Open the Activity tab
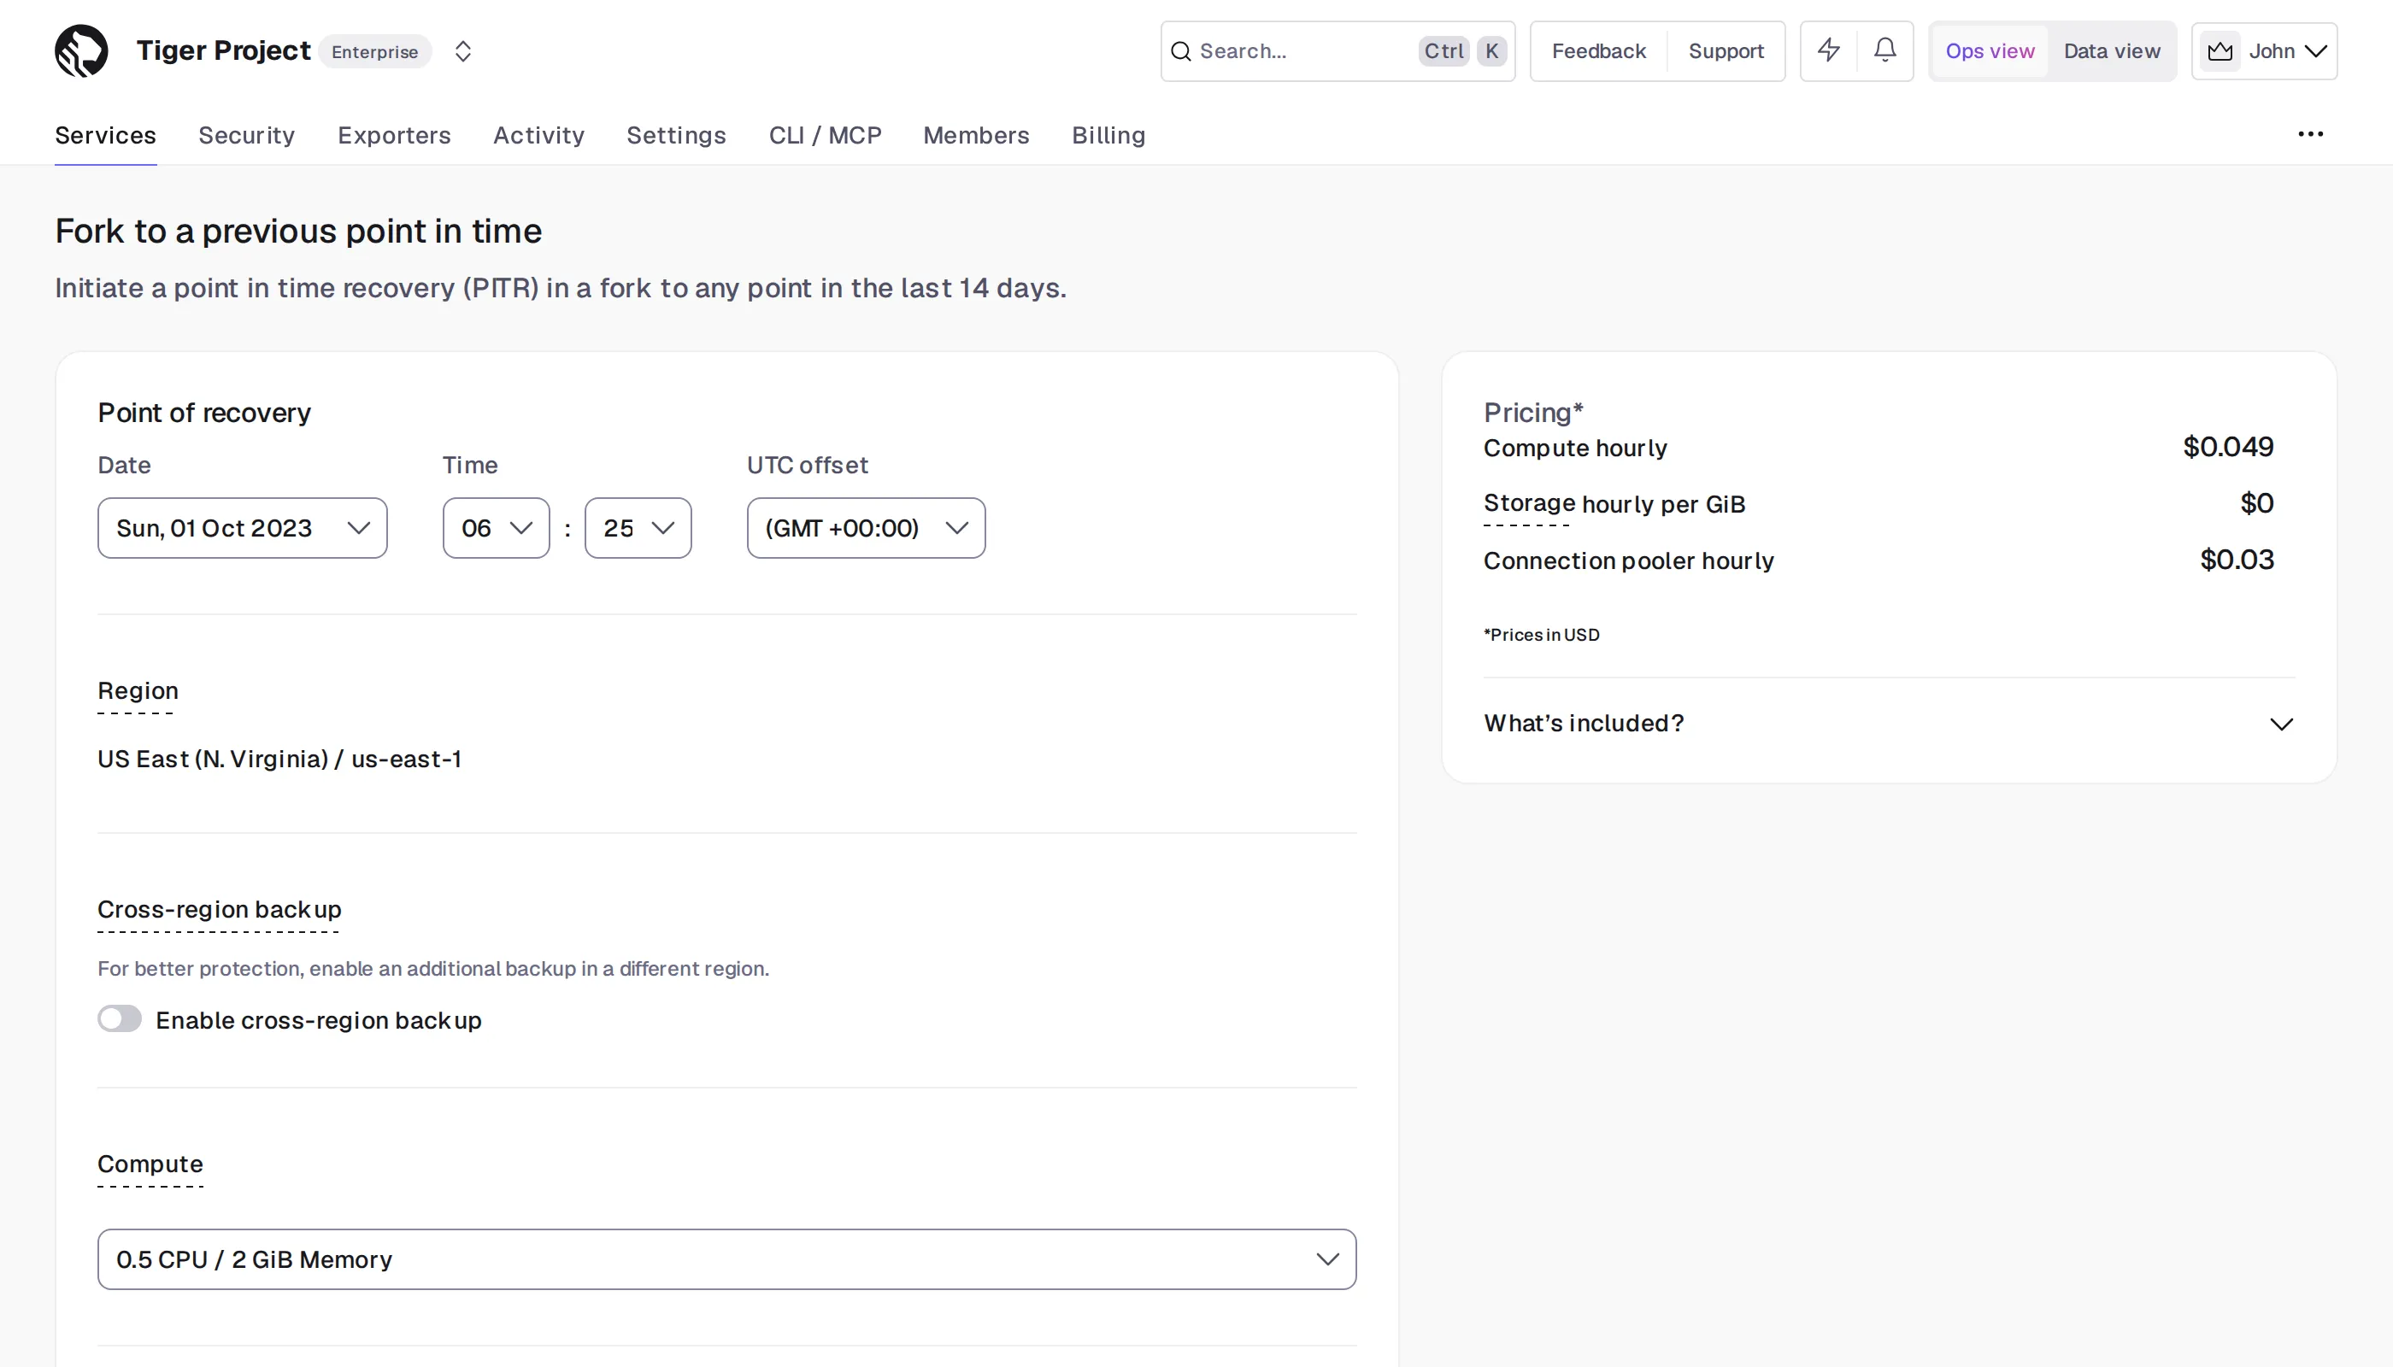The image size is (2393, 1367). 539,135
